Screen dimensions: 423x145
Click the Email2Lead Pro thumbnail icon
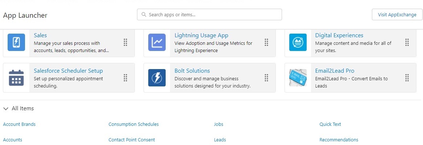coord(298,78)
